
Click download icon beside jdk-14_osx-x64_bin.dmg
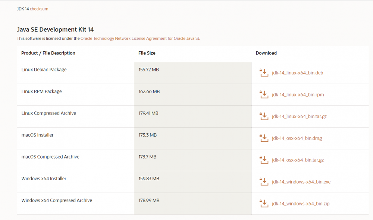264,138
